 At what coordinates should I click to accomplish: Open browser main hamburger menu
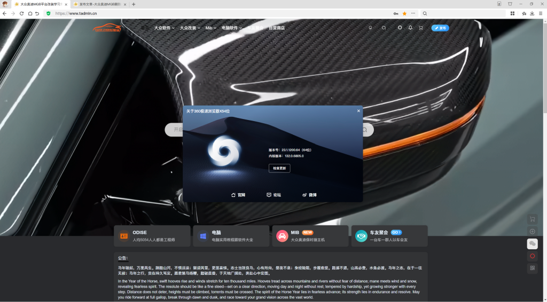point(541,13)
